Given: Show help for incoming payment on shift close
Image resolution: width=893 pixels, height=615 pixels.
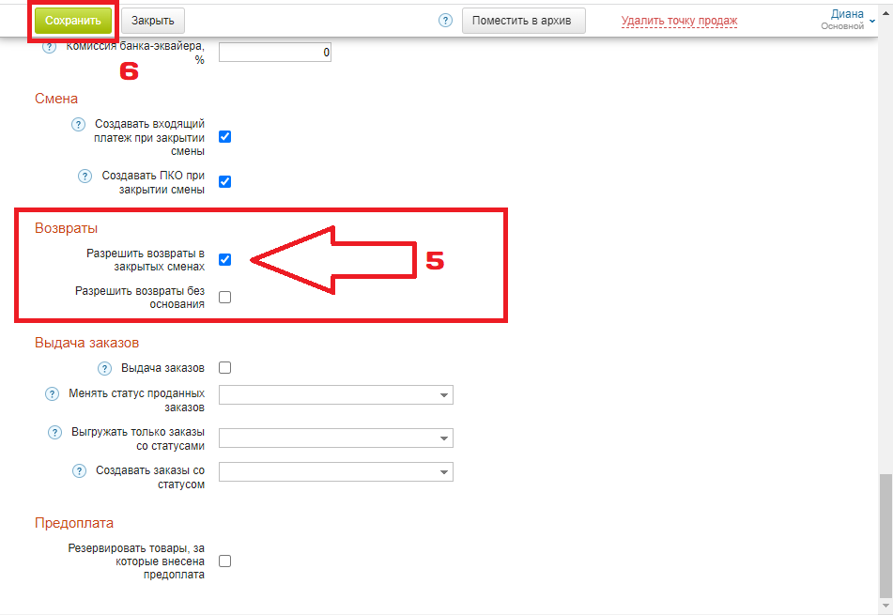Looking at the screenshot, I should (79, 124).
